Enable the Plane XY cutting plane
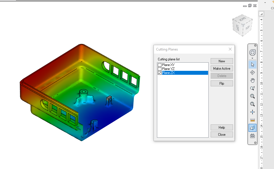Screen dimensions: 274x169 [159, 65]
